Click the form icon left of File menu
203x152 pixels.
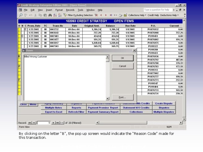click(21, 10)
